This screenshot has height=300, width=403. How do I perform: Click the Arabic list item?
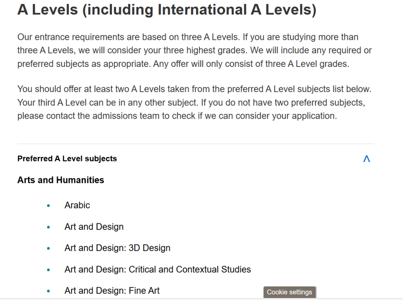(77, 205)
